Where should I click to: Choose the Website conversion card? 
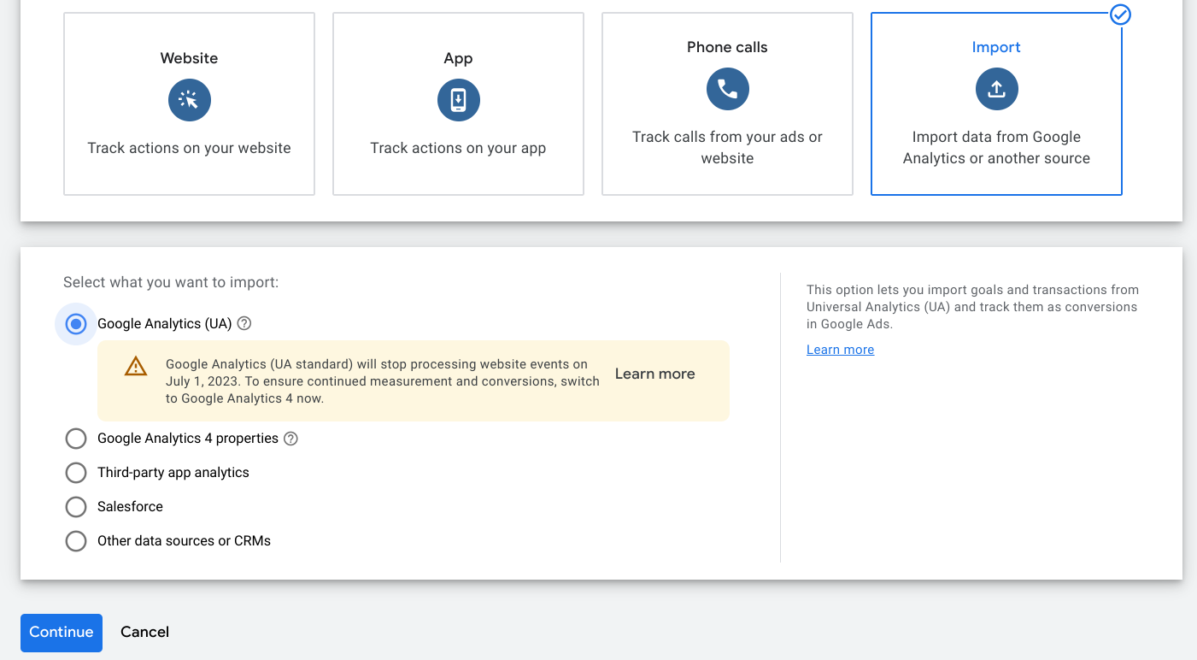pyautogui.click(x=189, y=103)
